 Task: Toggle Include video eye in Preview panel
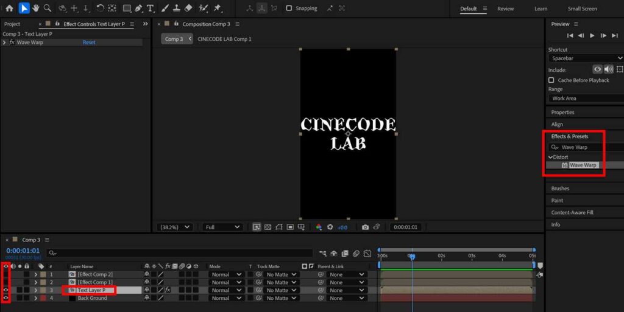(597, 69)
